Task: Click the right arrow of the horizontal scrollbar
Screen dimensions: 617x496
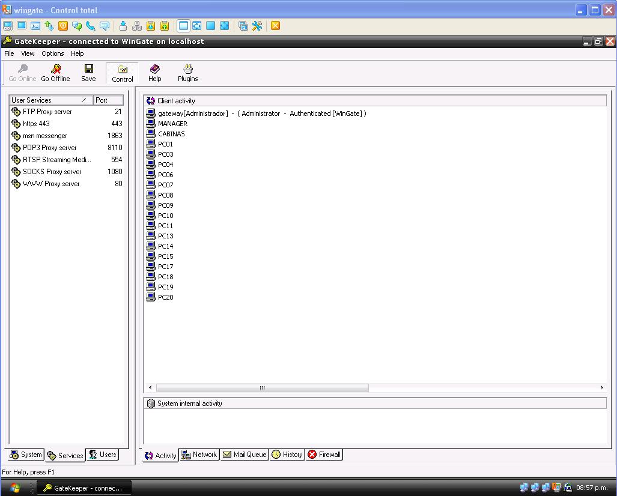Action: pos(602,388)
